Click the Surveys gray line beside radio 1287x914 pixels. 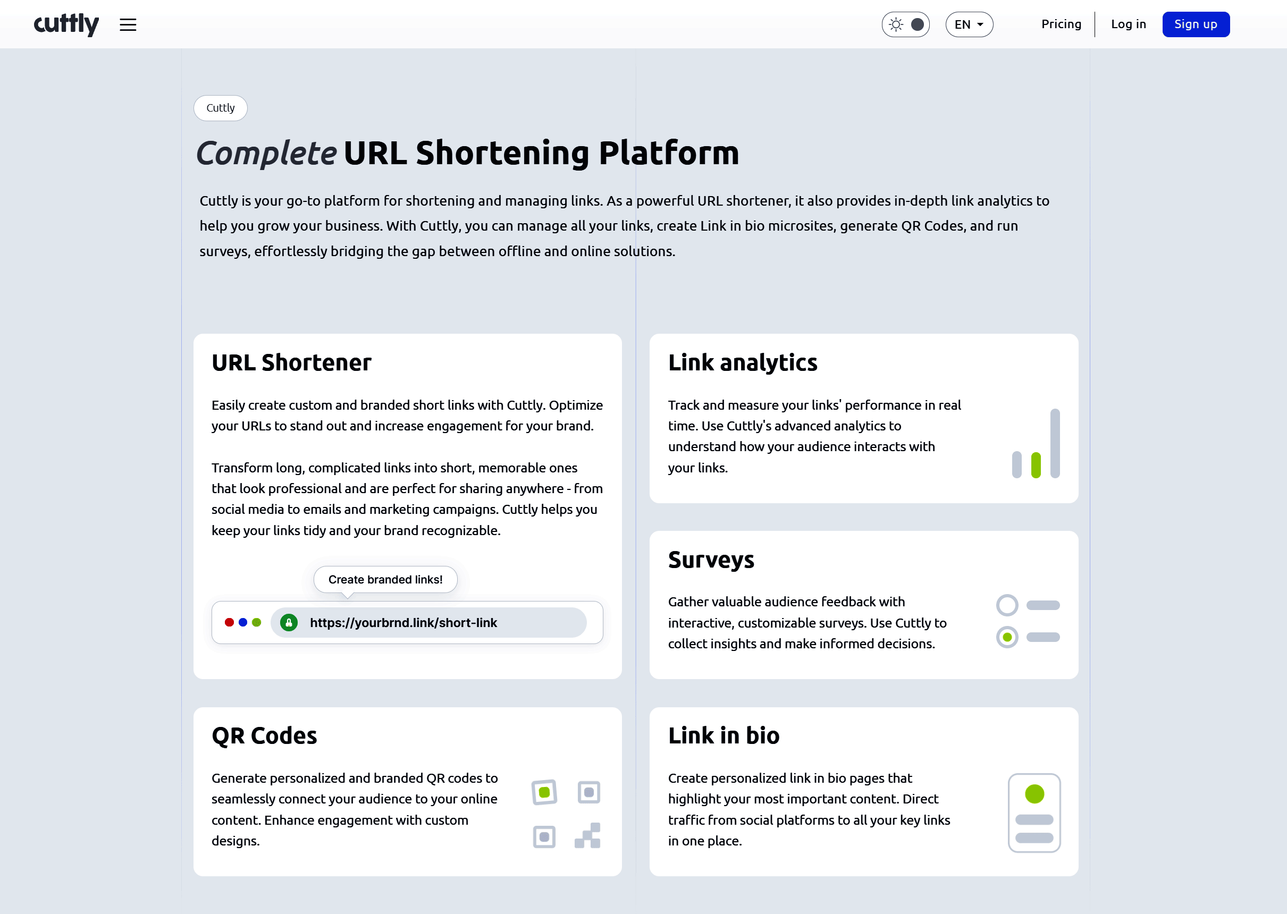click(x=1042, y=606)
